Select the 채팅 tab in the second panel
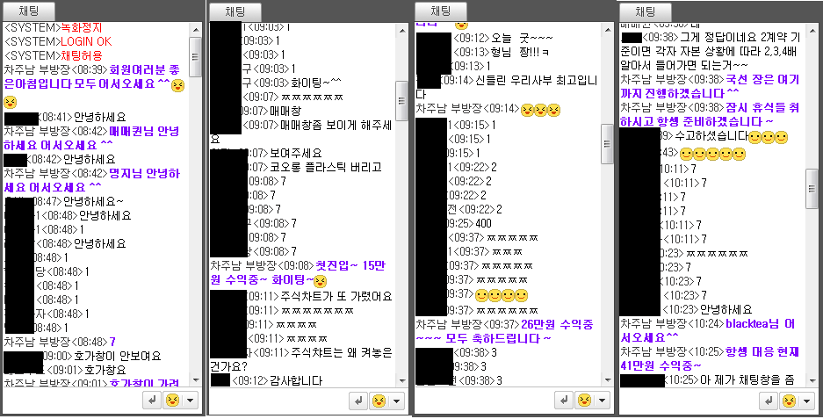The height and width of the screenshot is (419, 823). point(235,11)
